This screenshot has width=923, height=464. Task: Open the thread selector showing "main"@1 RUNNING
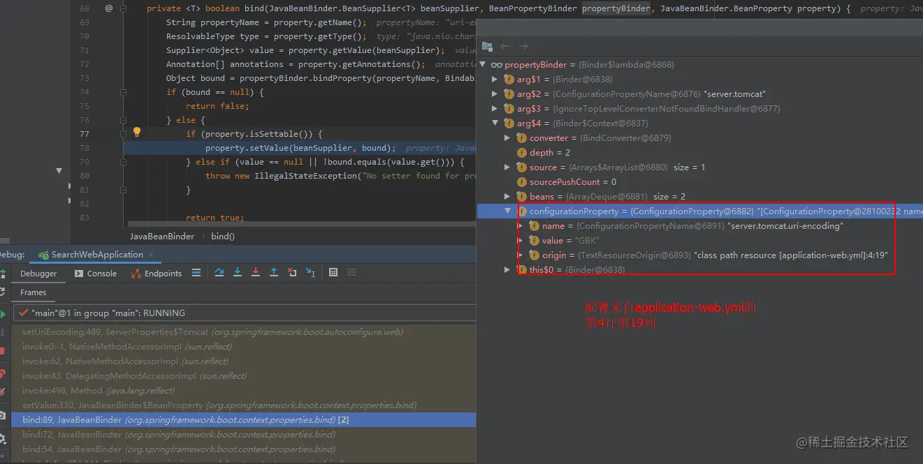[245, 313]
